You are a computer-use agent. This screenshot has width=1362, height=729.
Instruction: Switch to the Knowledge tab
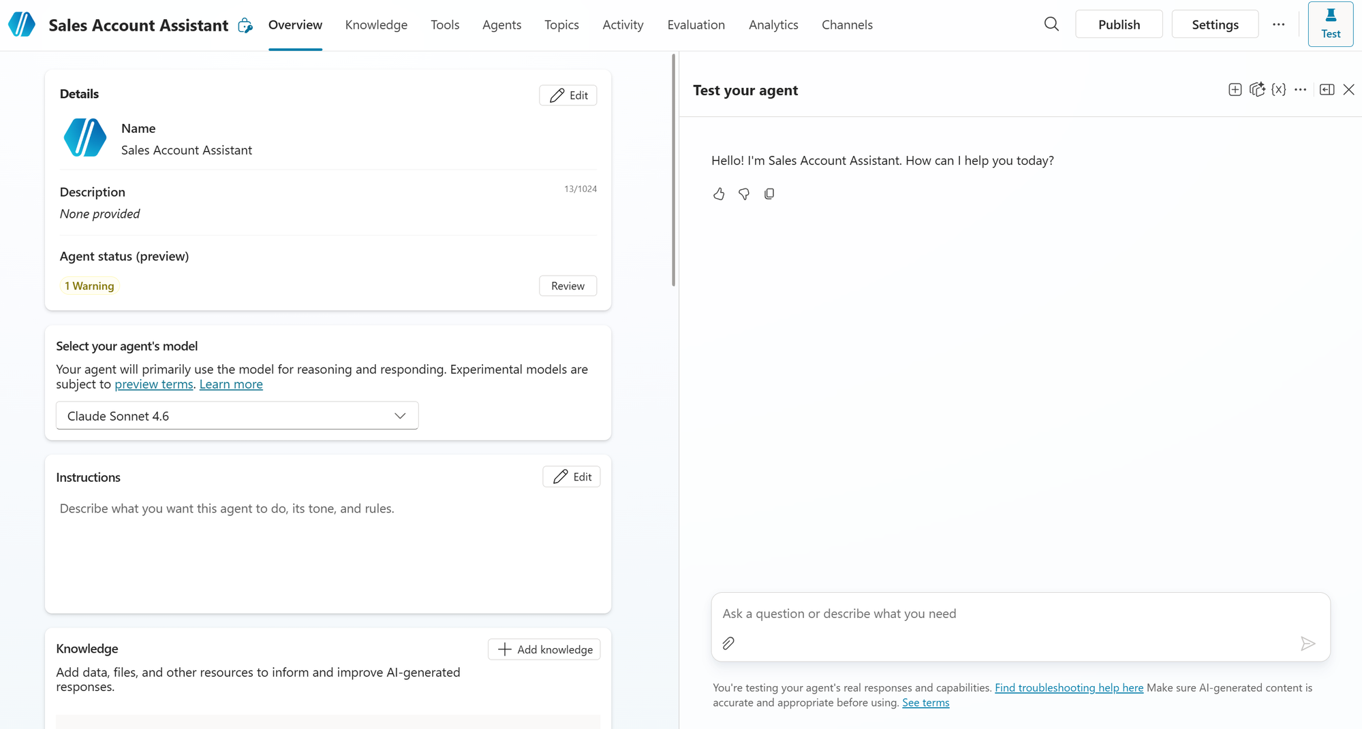(x=376, y=25)
